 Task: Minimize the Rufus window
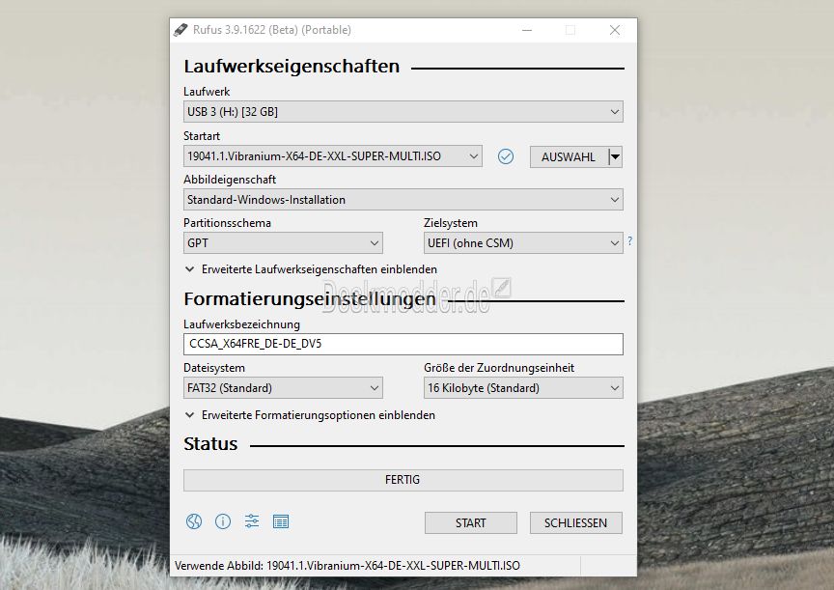(x=527, y=30)
